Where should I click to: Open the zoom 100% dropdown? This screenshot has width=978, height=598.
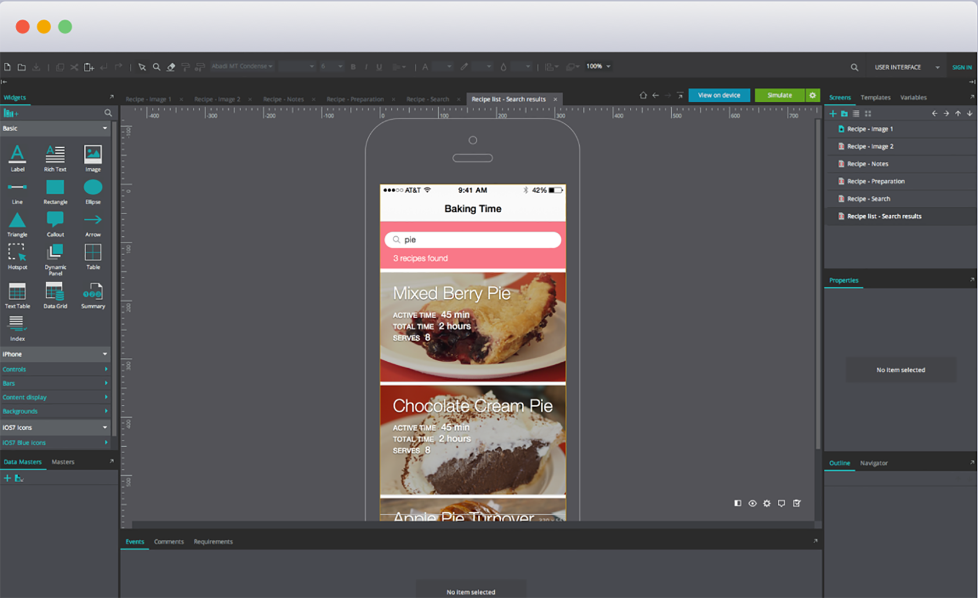pos(598,66)
